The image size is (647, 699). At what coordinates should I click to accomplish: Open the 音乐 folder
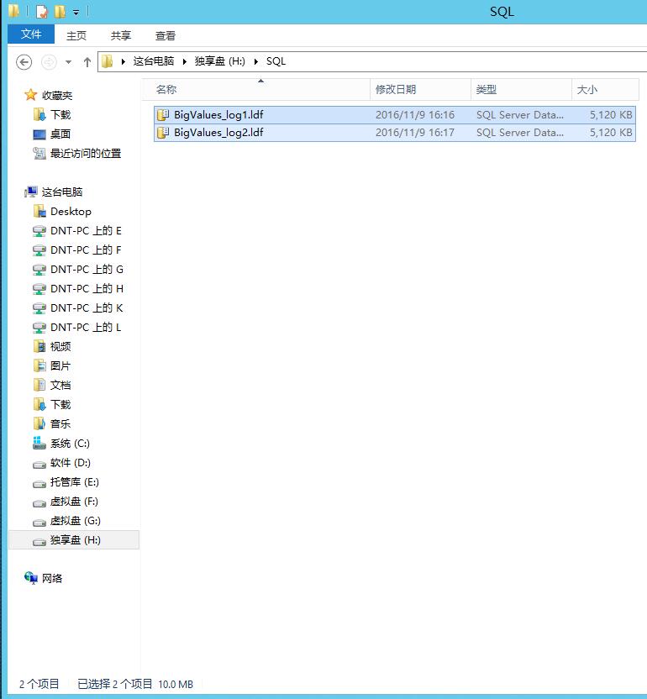pos(60,424)
